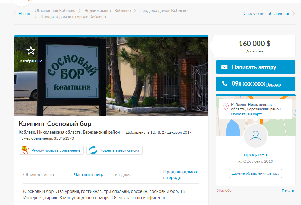Click Другие объявления автора button
This screenshot has width=301, height=205.
point(255,173)
